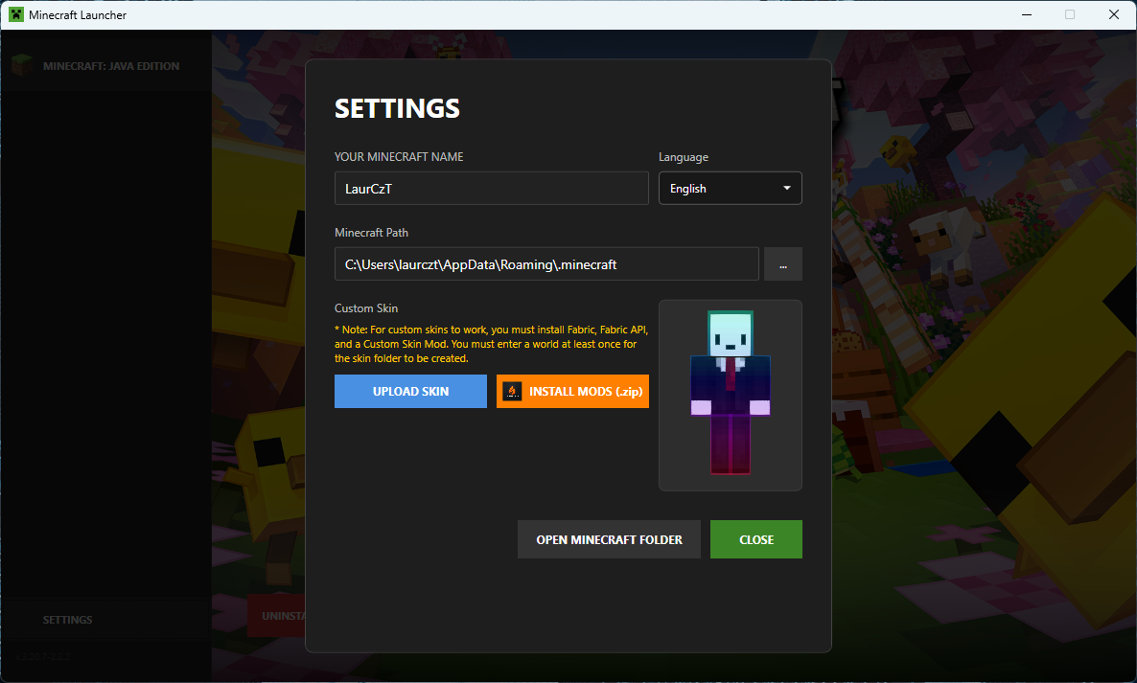
Task: Click the YOUR MINECRAFT NAME label
Action: click(x=399, y=156)
